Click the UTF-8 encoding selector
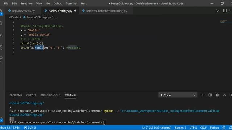232x130 pixels. click(193, 127)
